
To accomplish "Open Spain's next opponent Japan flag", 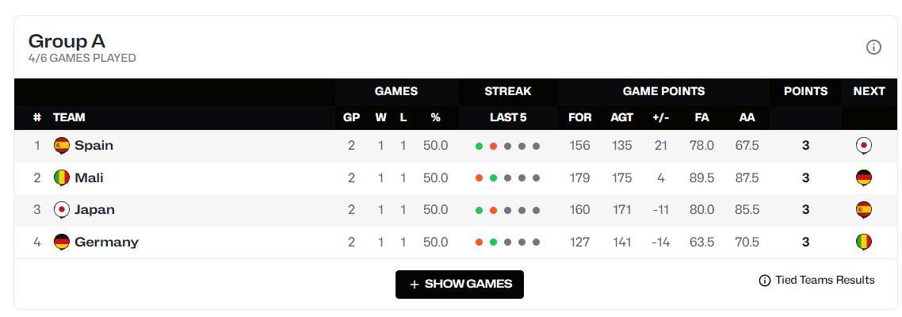I will [x=863, y=146].
